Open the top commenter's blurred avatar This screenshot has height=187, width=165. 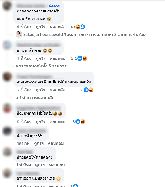point(7,6)
